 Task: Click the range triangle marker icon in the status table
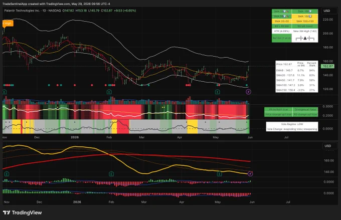pyautogui.click(x=305, y=38)
